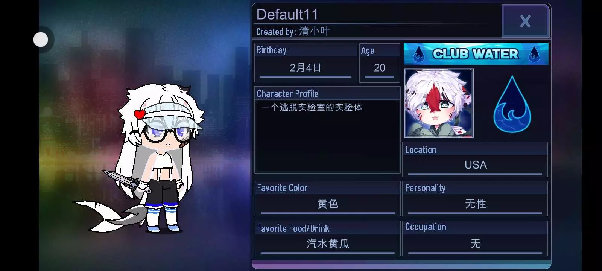Edit the Occupation field 无
Viewport: 602px width, 271px height.
[475, 244]
